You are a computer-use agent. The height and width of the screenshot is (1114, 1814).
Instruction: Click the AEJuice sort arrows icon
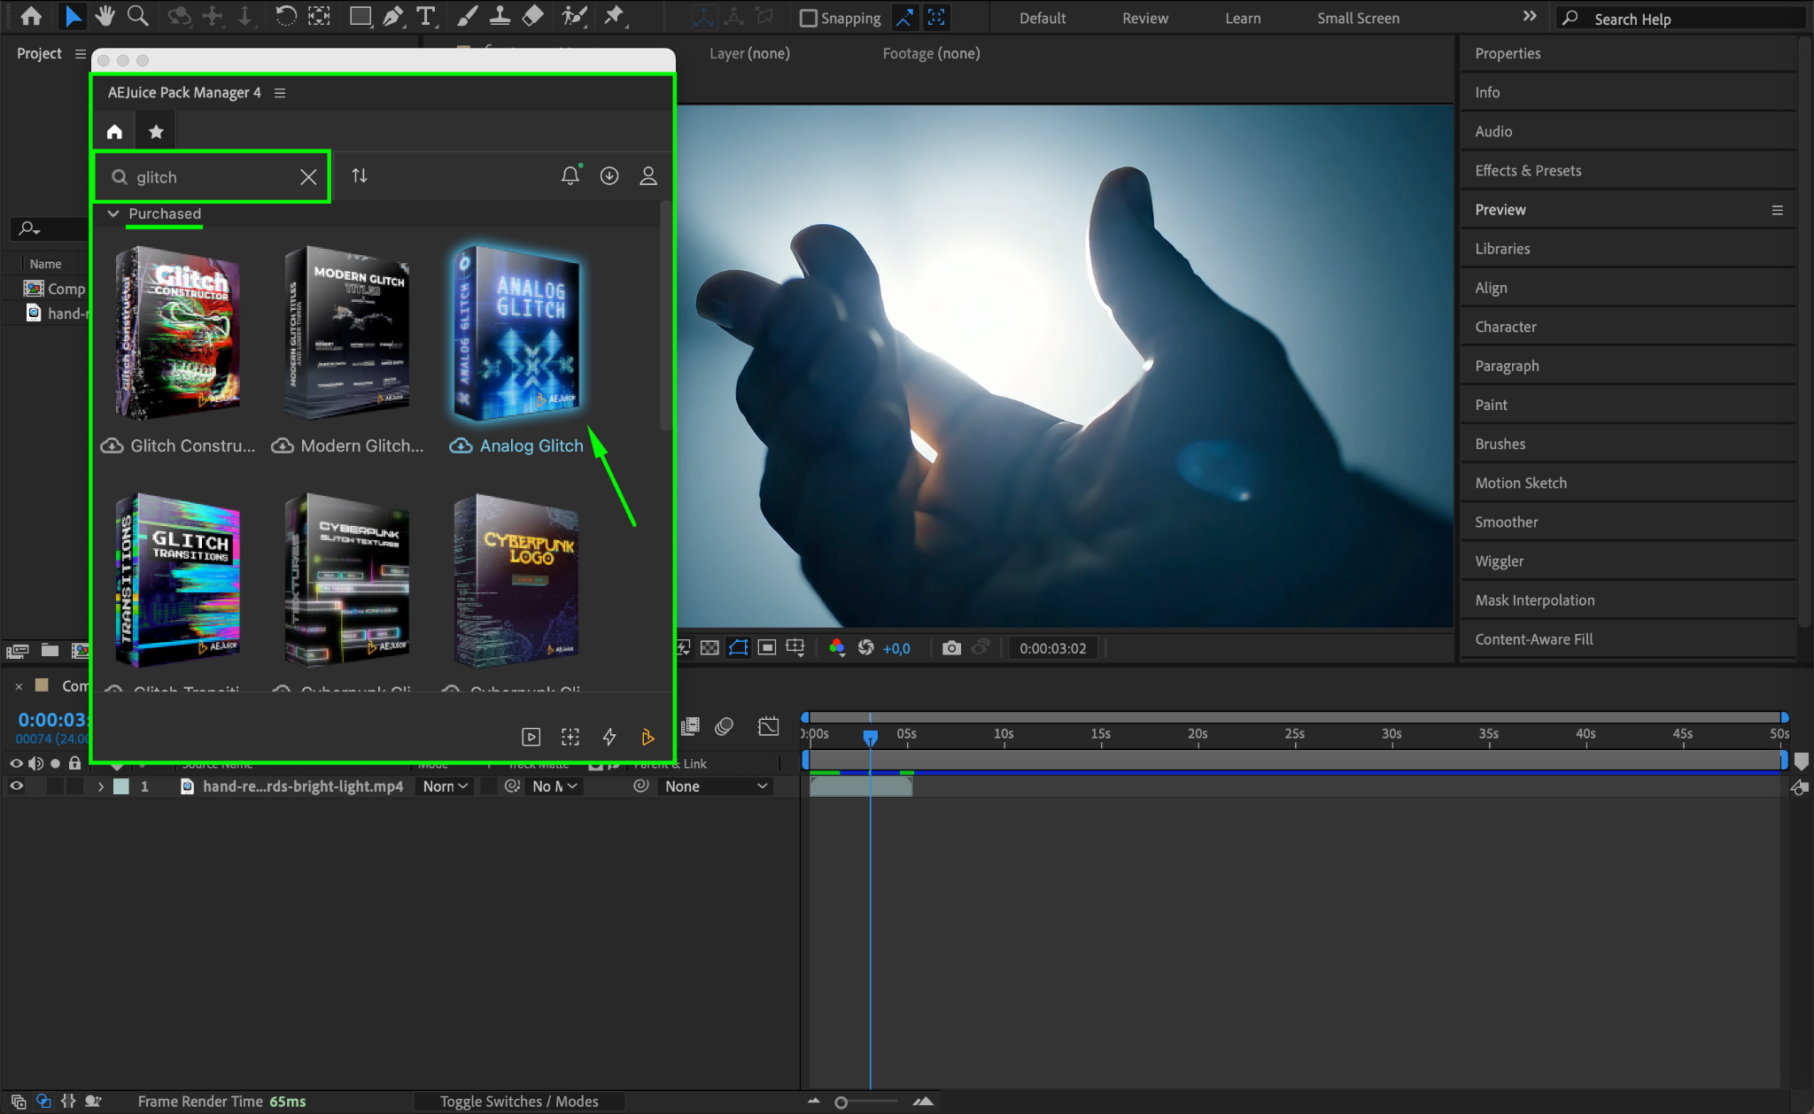pyautogui.click(x=359, y=175)
